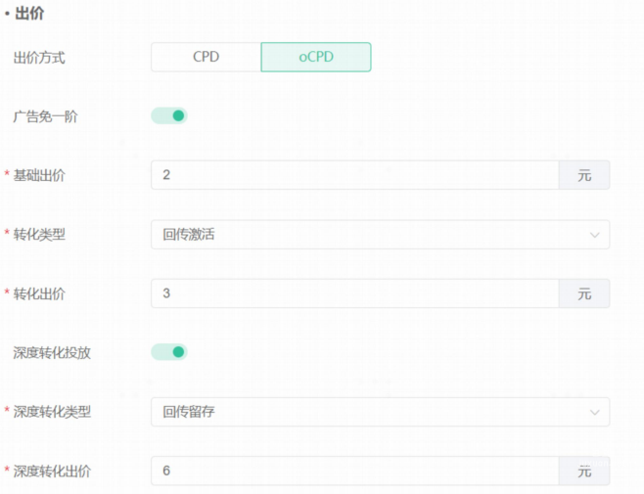Toggle the 广告免一阶 switch
Image resolution: width=644 pixels, height=494 pixels.
pyautogui.click(x=168, y=116)
